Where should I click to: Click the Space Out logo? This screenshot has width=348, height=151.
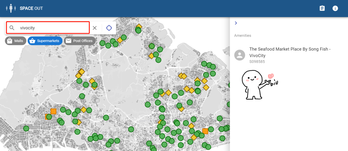coord(12,8)
